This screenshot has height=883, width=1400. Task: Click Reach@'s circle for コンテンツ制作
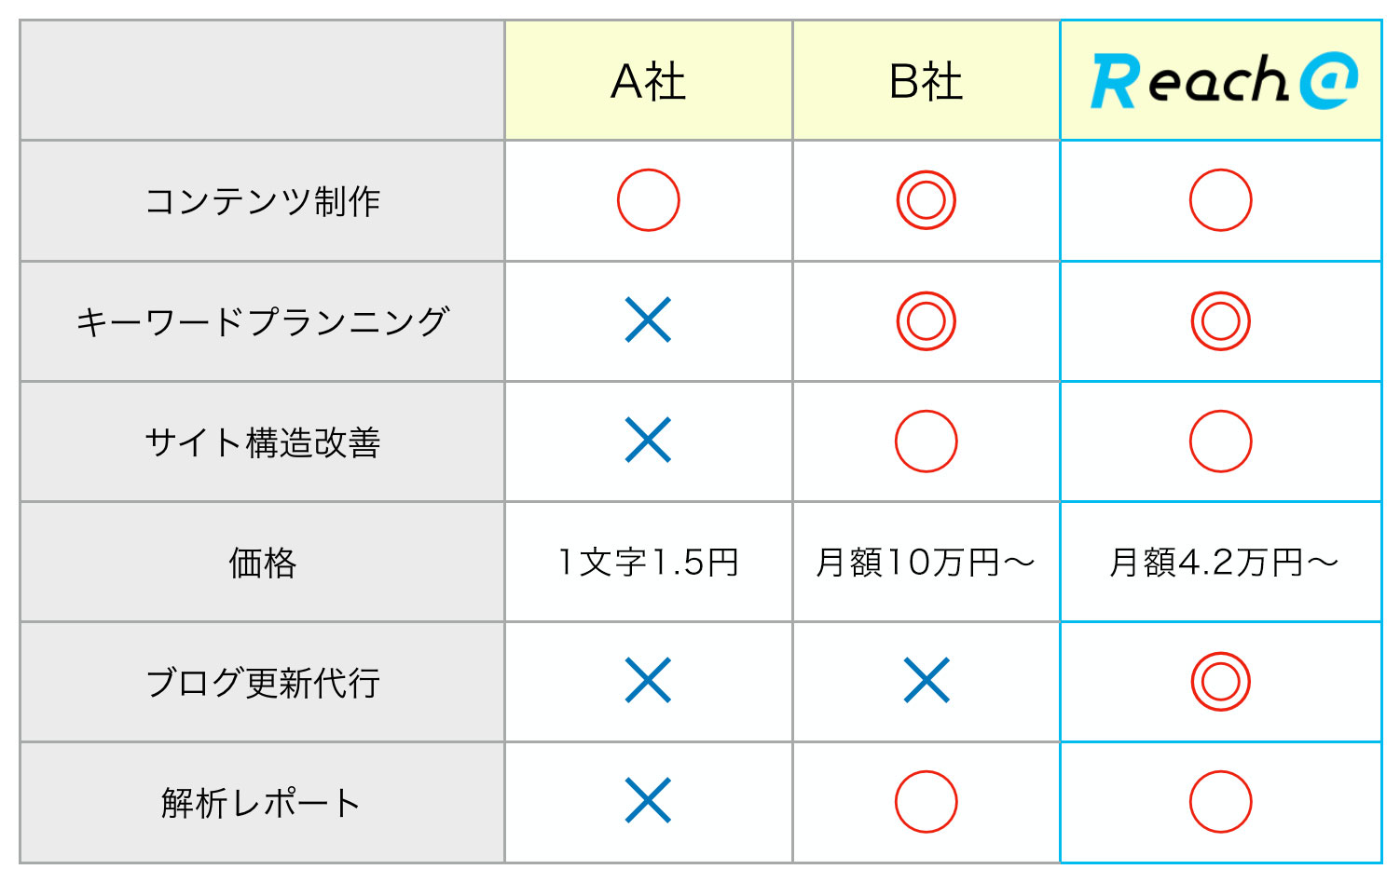1221,200
